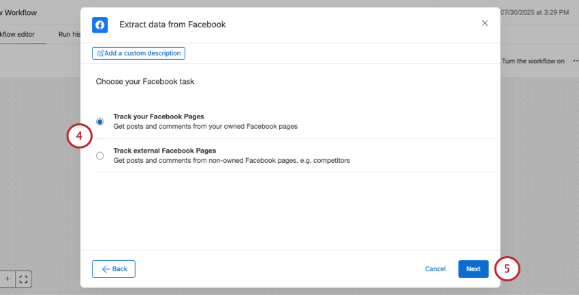Viewport: 579px width, 295px height.
Task: Click the arrow icon in the Back button
Action: click(106, 269)
